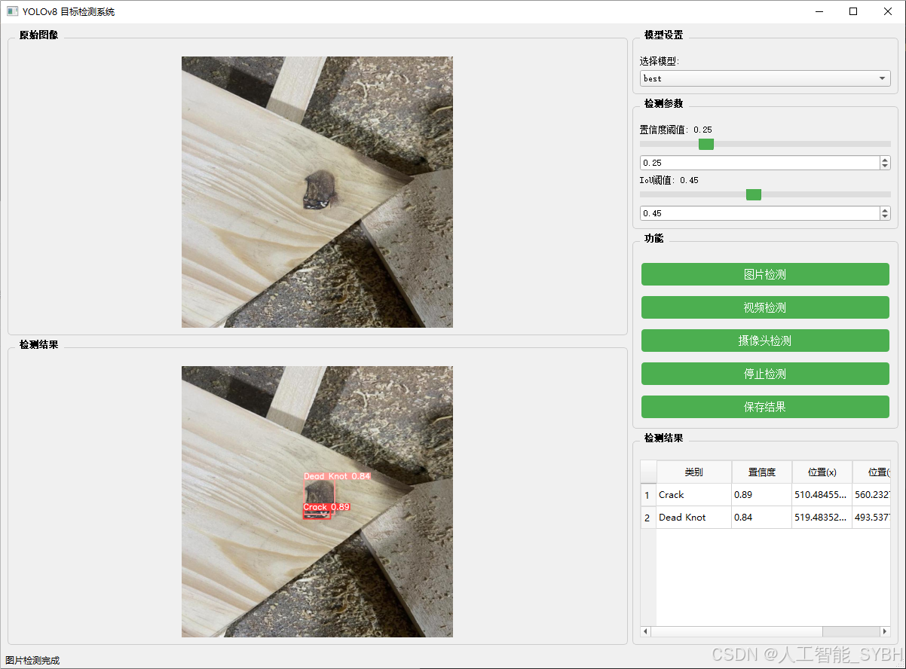Increase IoU threshold with spinbox up arrow
Viewport: 906px width, 669px height.
885,210
